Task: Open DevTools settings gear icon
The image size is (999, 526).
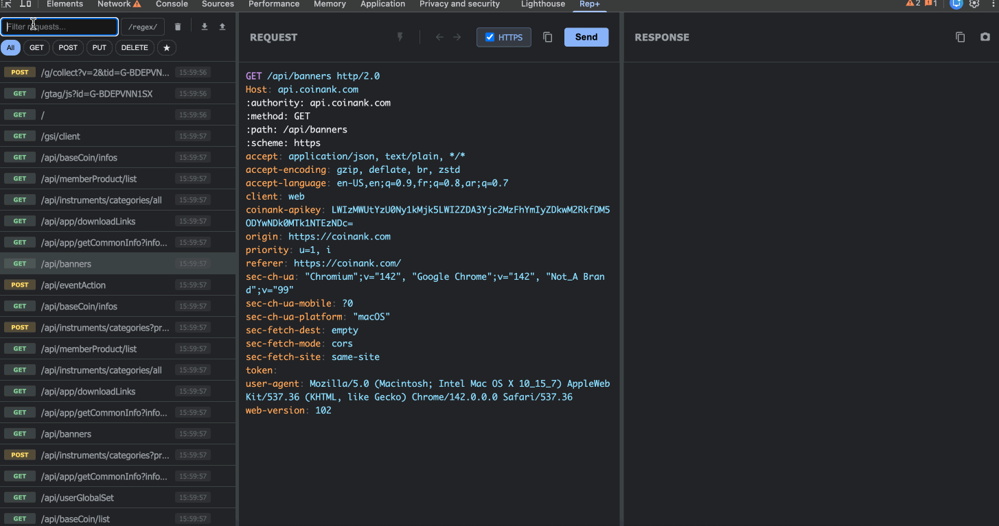Action: pyautogui.click(x=974, y=4)
